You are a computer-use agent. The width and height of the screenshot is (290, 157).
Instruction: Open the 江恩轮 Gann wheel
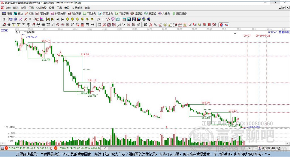click(x=137, y=14)
